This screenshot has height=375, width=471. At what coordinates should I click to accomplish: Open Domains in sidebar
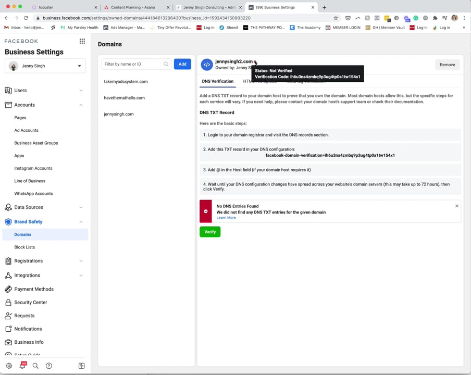tap(45, 234)
